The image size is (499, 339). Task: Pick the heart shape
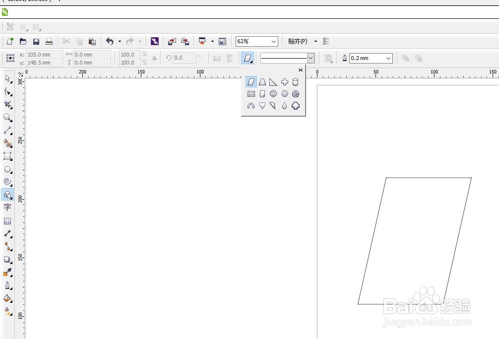coord(262,106)
